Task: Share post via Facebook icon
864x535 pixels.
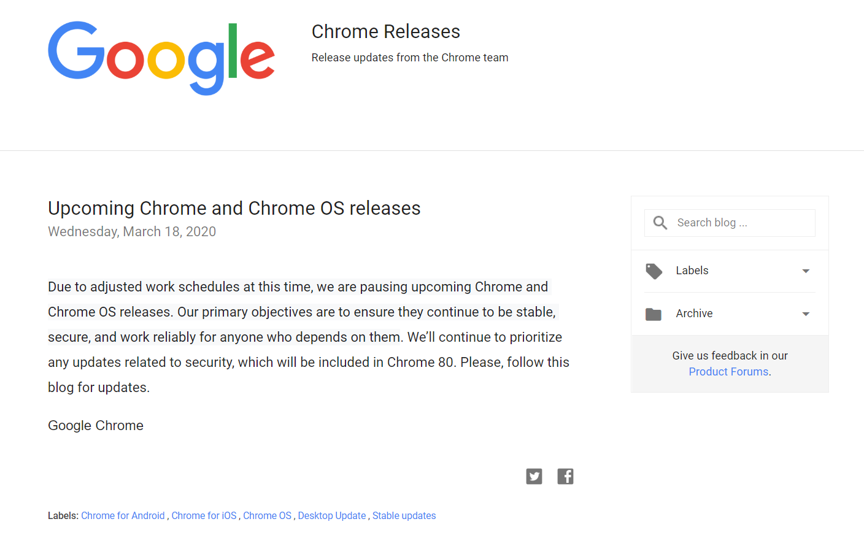Action: [x=565, y=476]
